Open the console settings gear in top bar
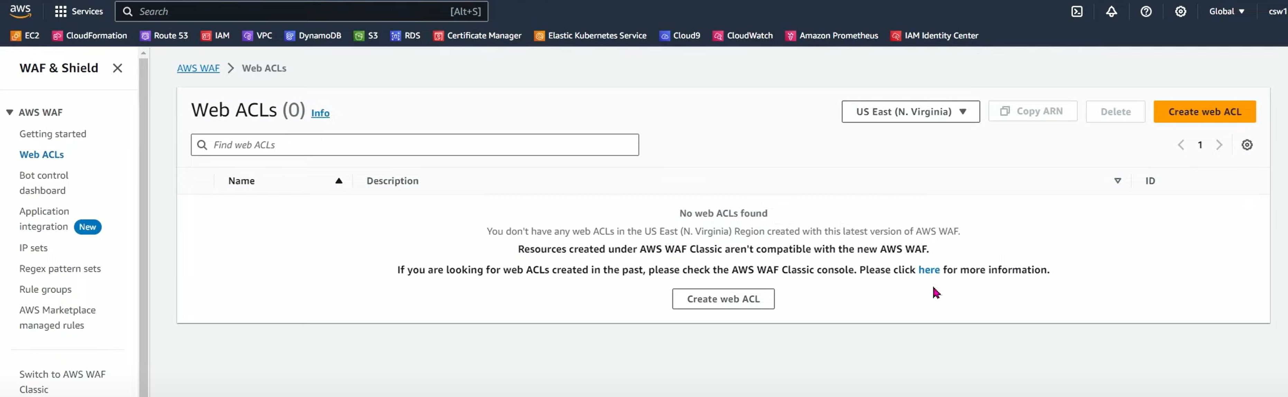 tap(1180, 11)
